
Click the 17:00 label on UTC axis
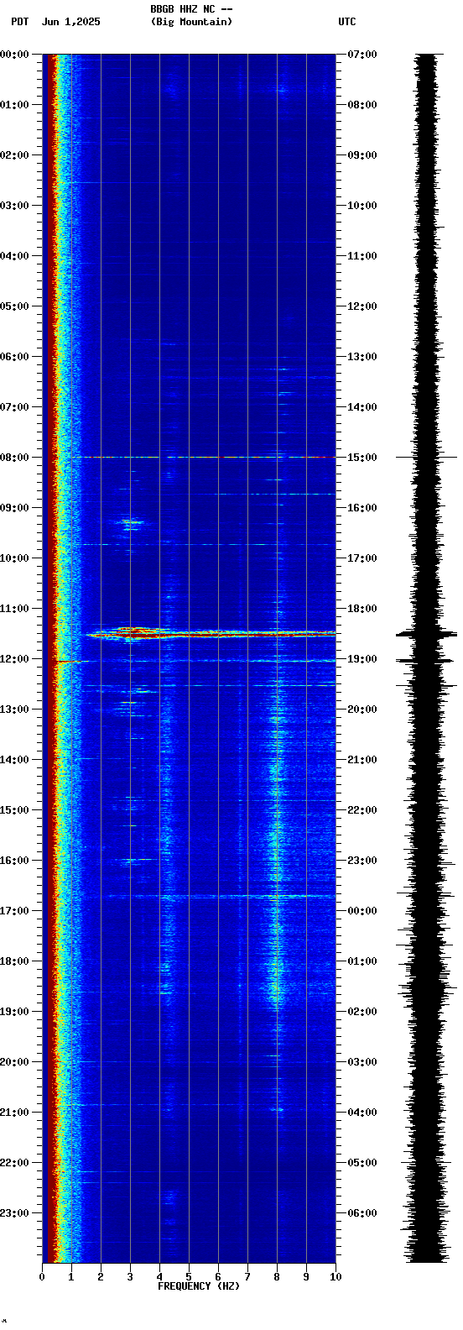(362, 558)
